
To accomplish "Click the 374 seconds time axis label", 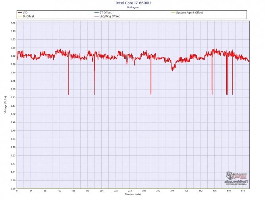I will (x=172, y=191).
